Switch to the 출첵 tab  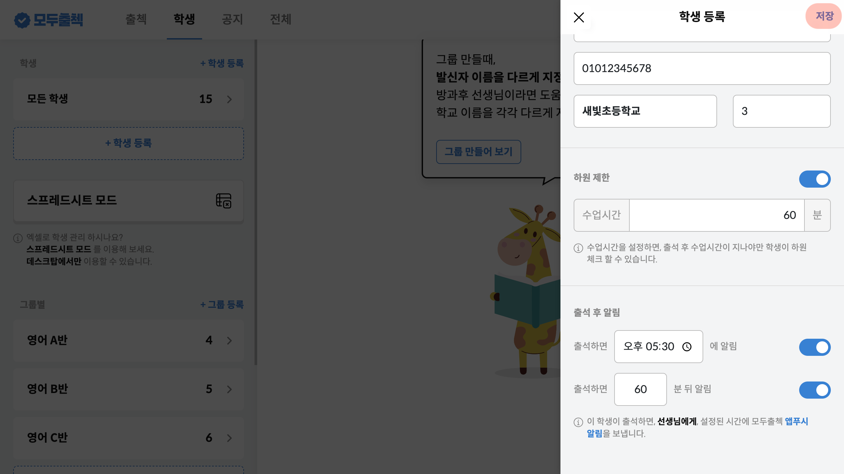click(x=136, y=19)
